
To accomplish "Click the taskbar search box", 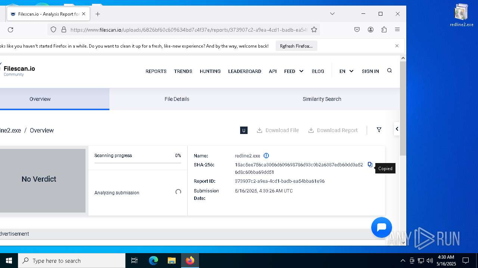I will [72, 261].
